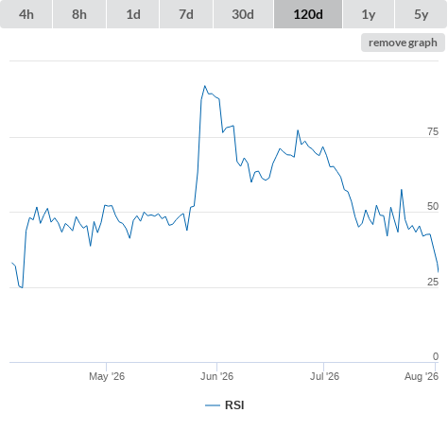Click the RSI peak near Jun '26

(x=205, y=86)
